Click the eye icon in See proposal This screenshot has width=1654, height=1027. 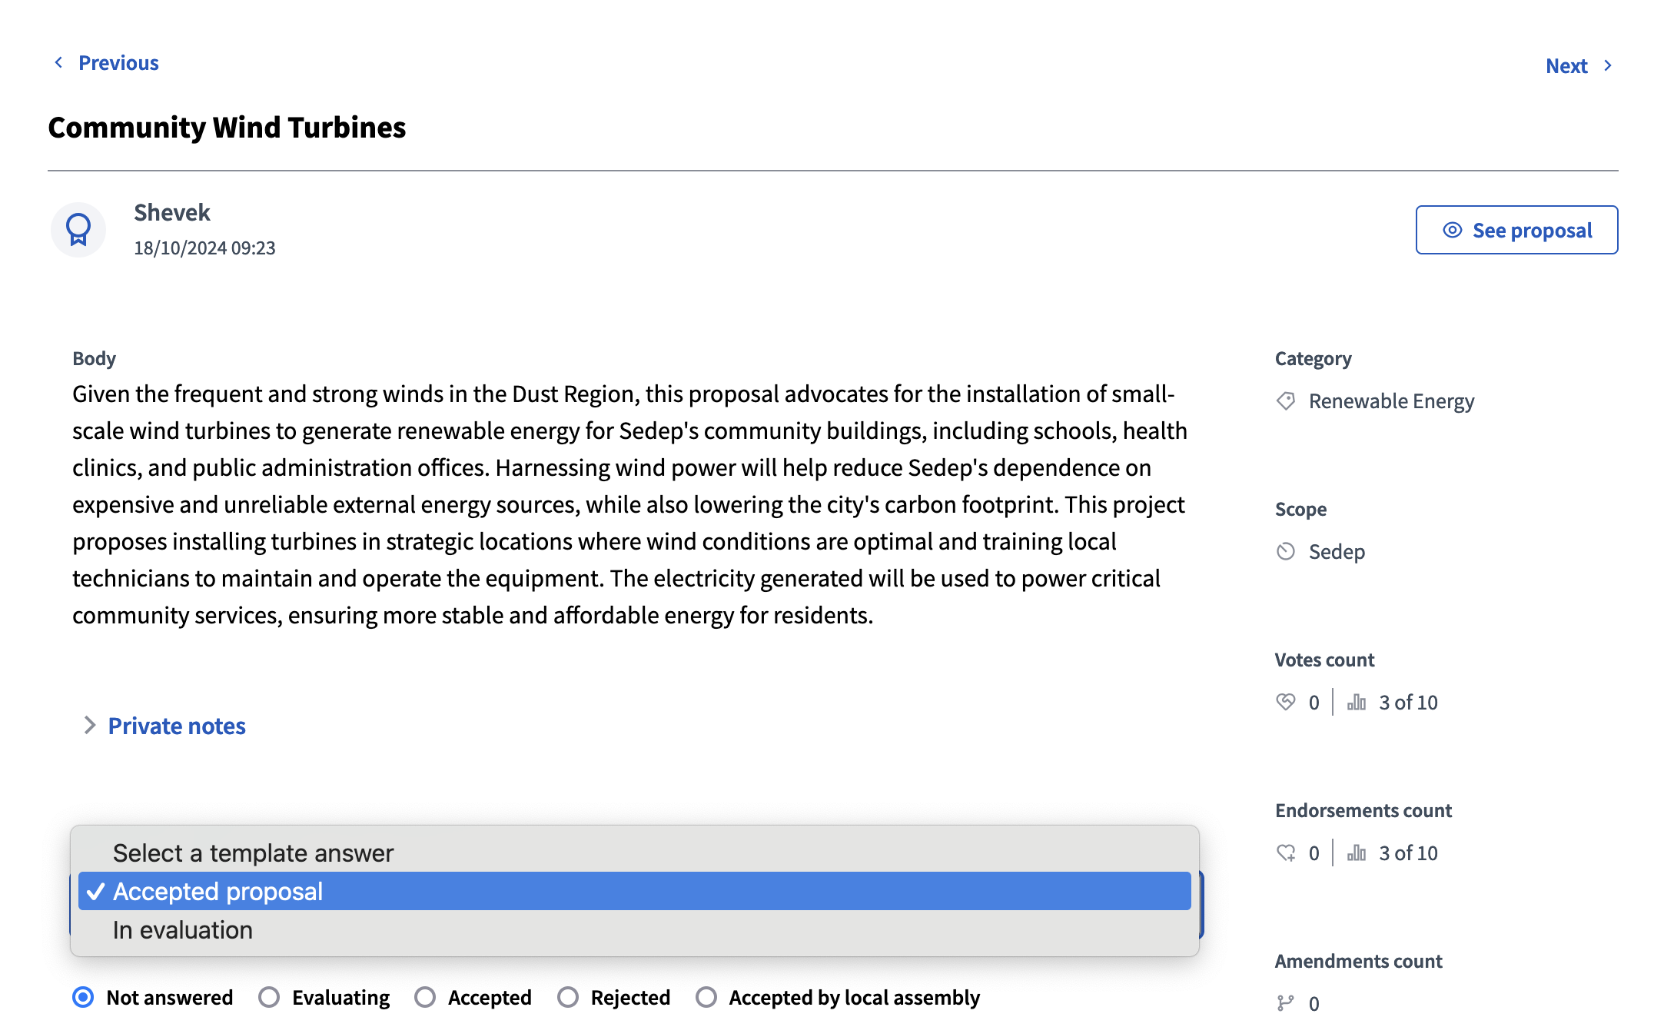coord(1452,230)
